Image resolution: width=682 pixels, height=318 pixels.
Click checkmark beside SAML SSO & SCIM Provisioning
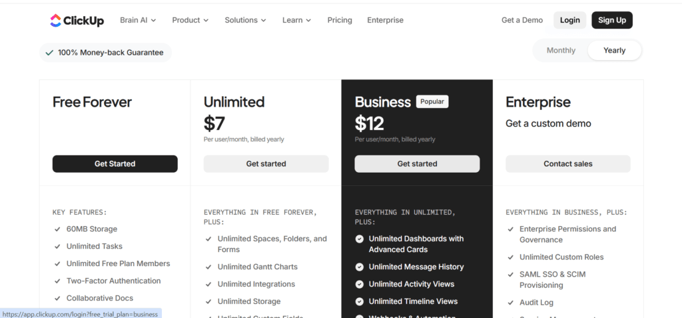pyautogui.click(x=510, y=275)
